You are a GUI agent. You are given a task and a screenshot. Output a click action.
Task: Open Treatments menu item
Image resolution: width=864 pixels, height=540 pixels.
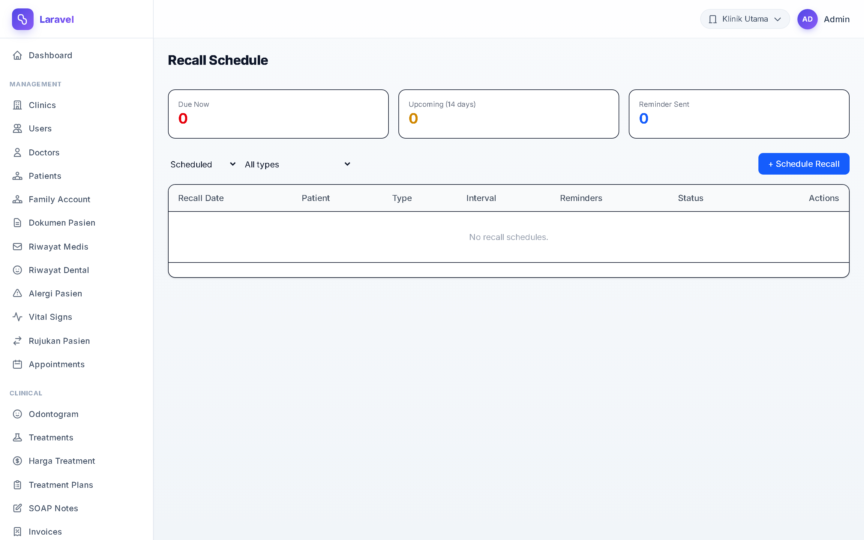pos(76,437)
